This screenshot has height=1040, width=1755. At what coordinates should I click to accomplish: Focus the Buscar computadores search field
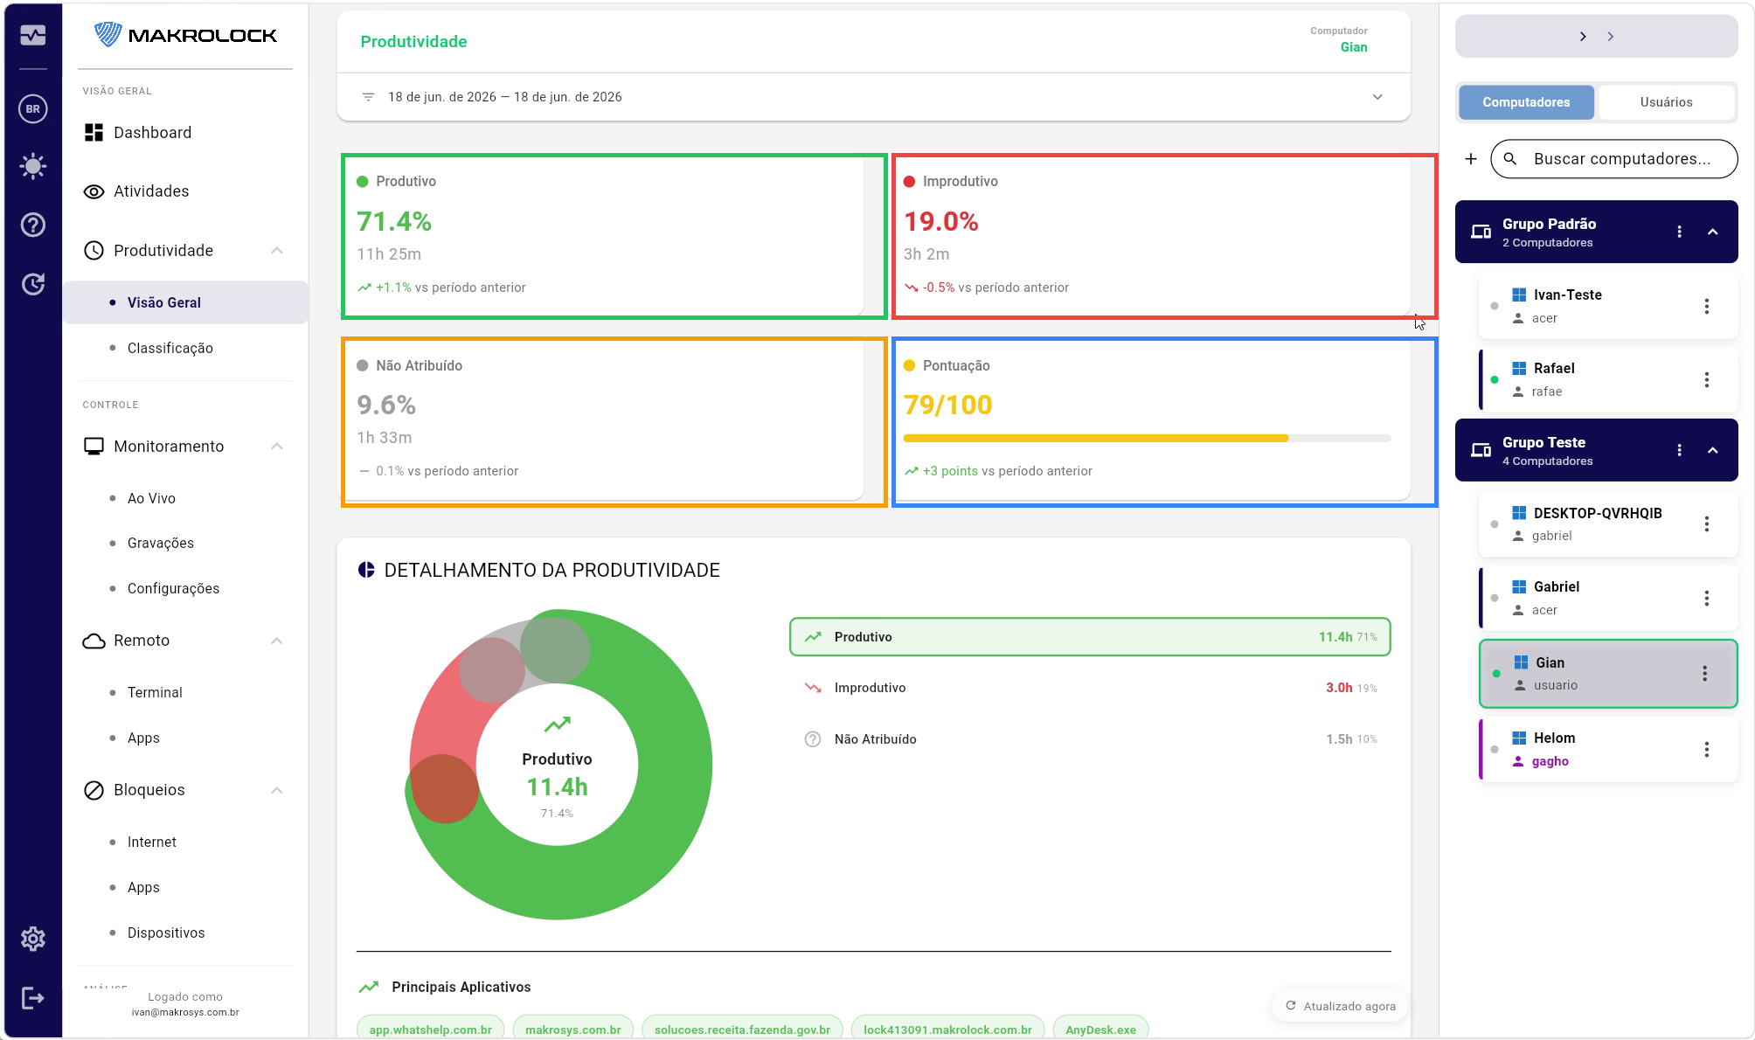1614,159
